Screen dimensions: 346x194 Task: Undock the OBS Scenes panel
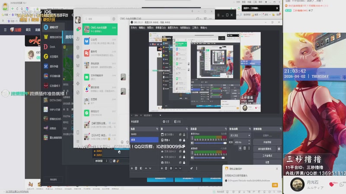click(157, 128)
